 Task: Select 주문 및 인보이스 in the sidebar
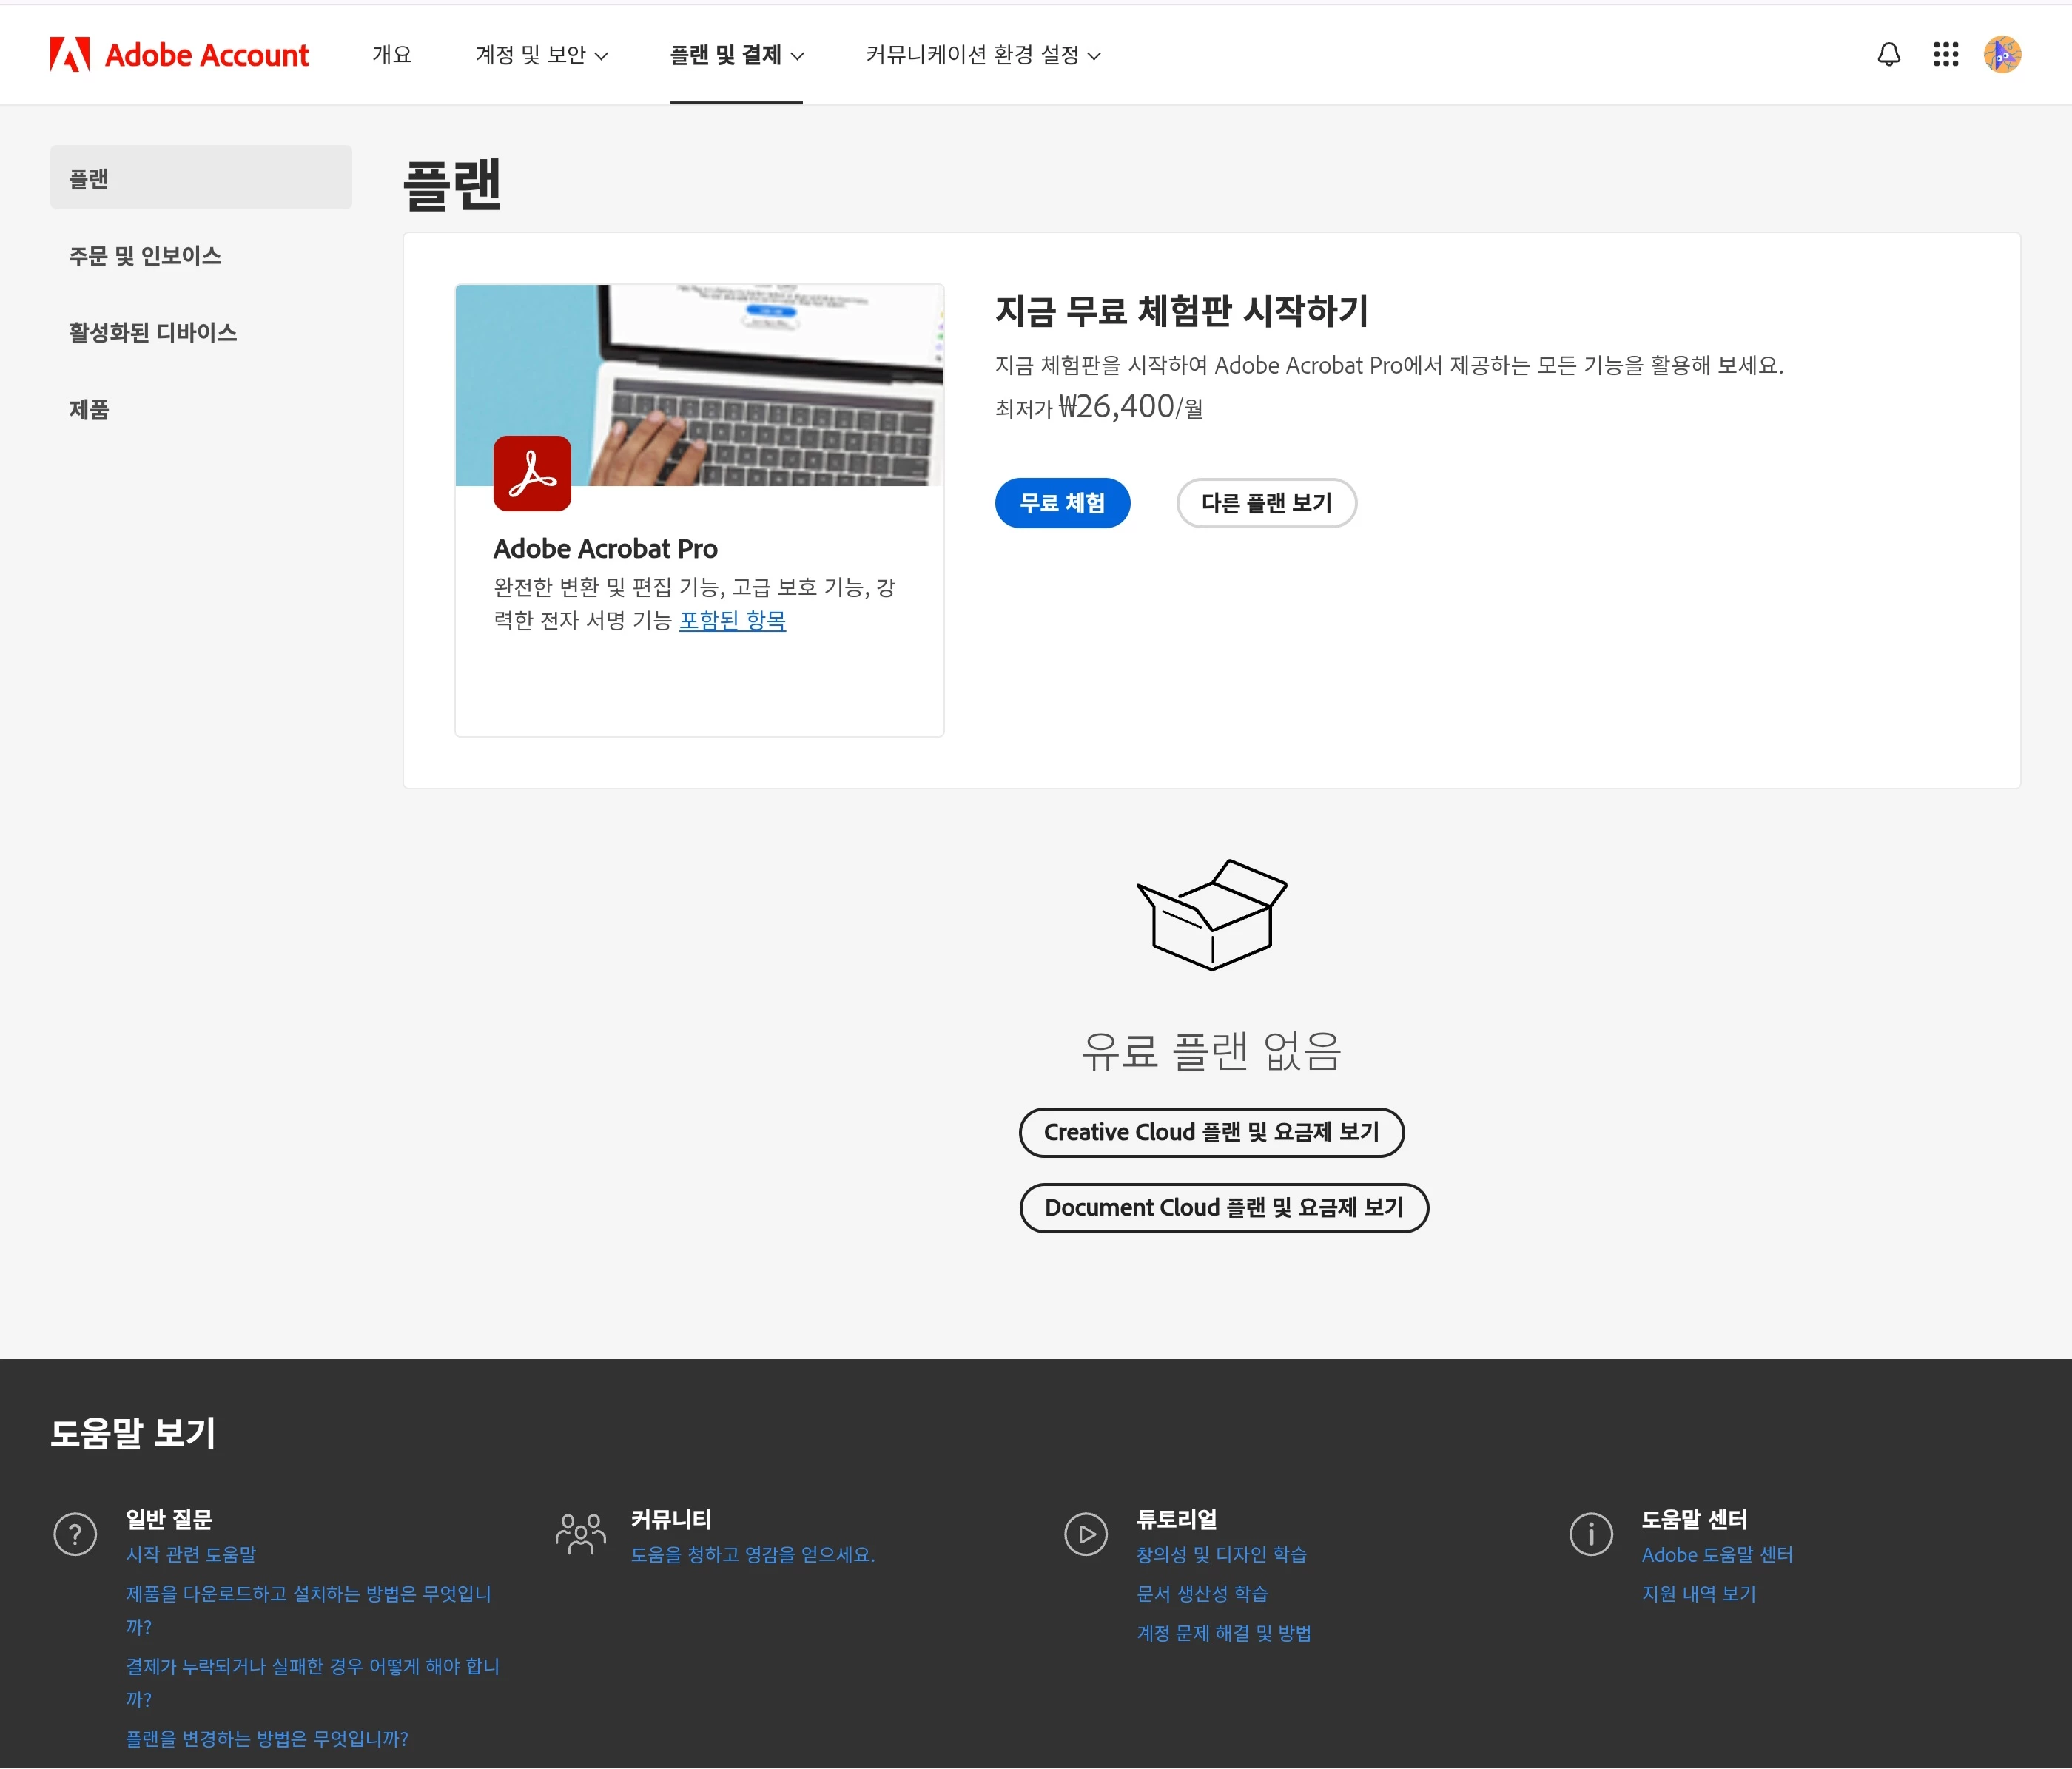click(x=145, y=256)
